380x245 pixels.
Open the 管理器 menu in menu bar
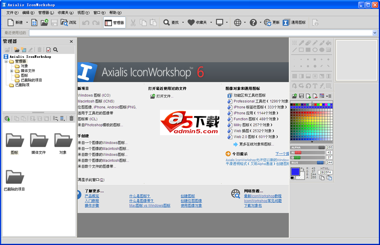point(46,13)
